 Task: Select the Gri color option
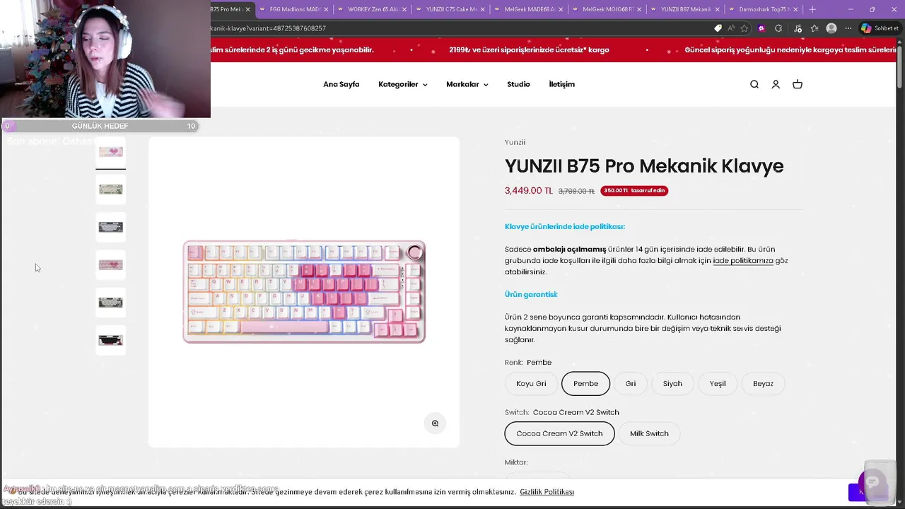[631, 384]
